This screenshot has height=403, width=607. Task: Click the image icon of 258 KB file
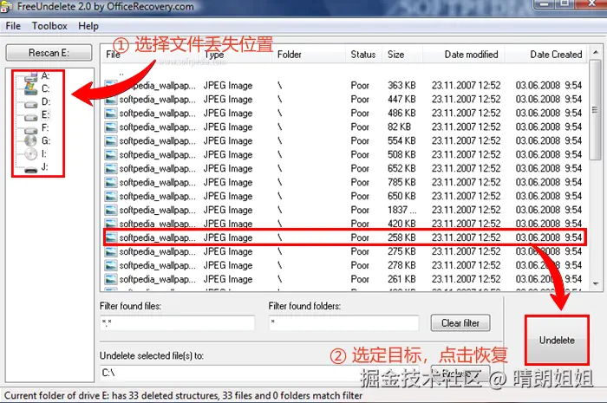coord(111,237)
